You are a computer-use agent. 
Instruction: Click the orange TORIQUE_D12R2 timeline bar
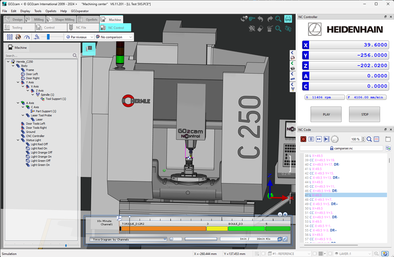(x=163, y=228)
